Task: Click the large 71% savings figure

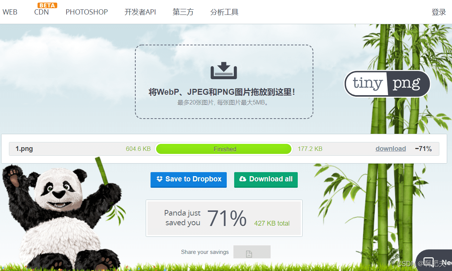Action: click(227, 218)
